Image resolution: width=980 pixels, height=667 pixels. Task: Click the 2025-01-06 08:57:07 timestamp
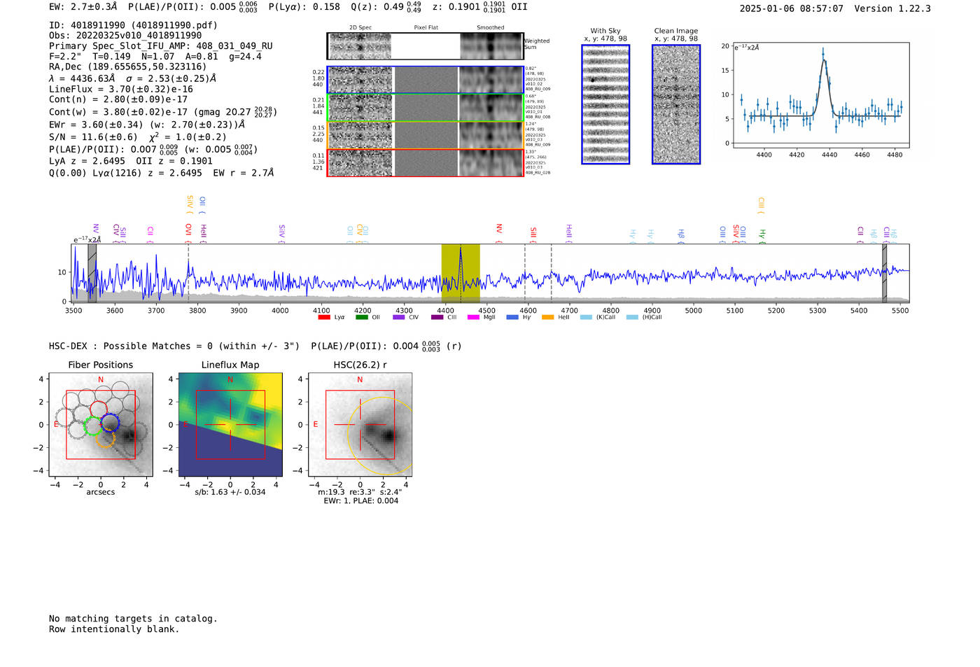pos(792,8)
